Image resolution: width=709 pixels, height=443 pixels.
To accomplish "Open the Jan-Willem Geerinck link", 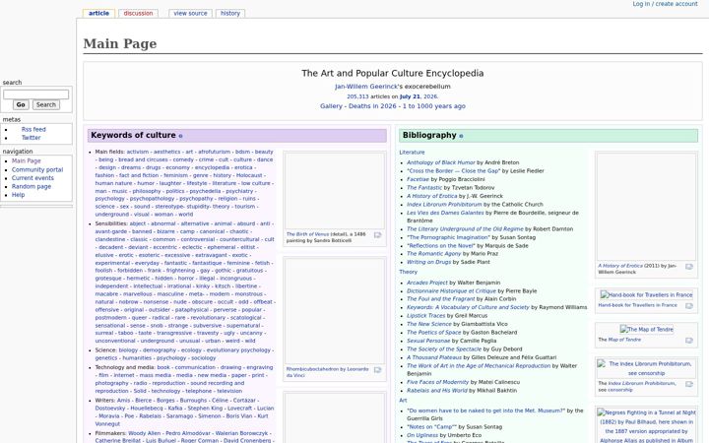I will point(366,87).
